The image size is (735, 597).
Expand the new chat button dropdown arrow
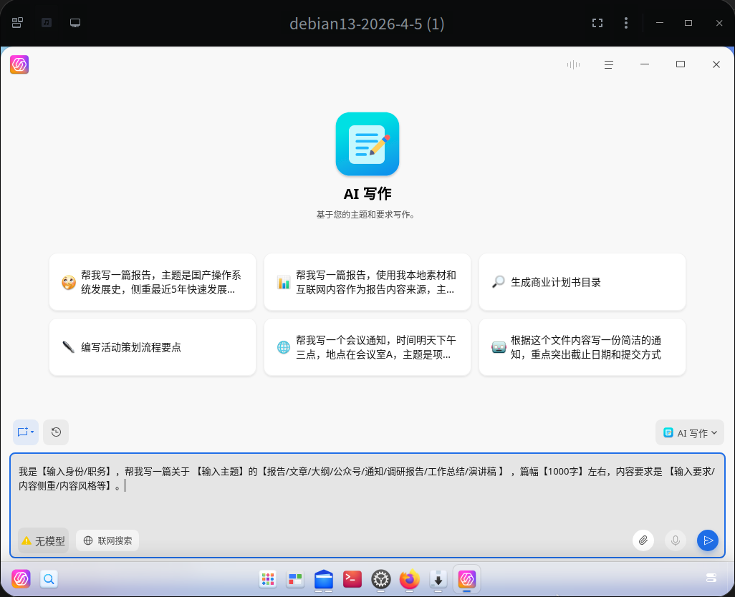point(33,432)
